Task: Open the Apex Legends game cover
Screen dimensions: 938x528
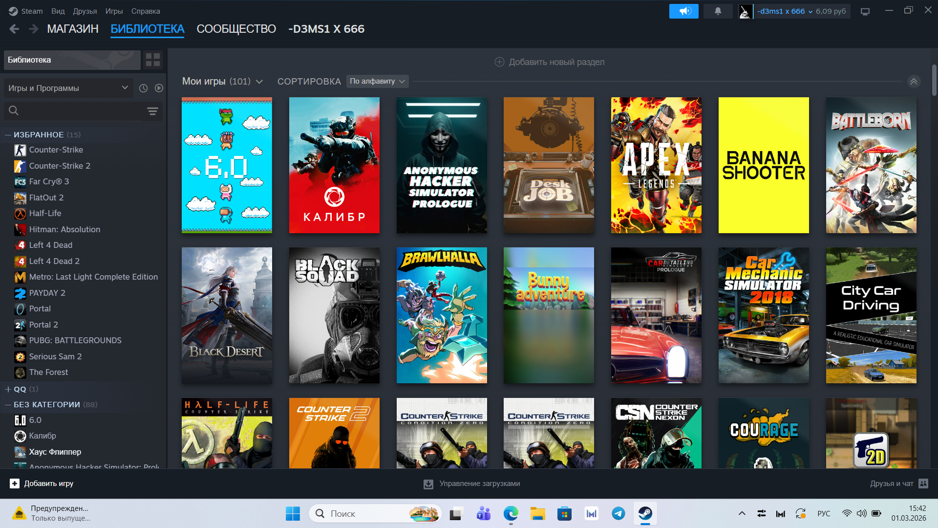Action: (x=656, y=165)
